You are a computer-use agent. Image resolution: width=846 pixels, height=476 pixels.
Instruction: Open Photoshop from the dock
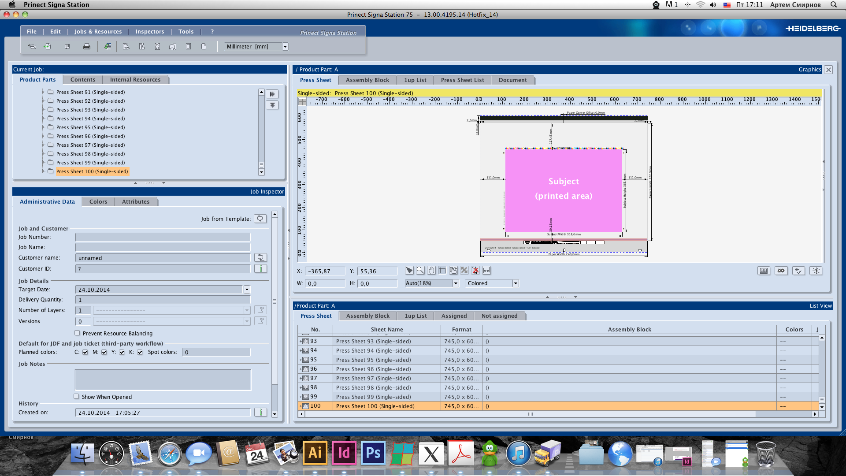pos(373,453)
